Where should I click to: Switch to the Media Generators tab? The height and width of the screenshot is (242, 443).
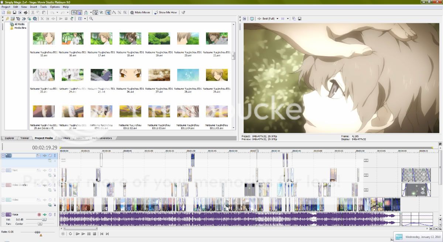(x=102, y=138)
